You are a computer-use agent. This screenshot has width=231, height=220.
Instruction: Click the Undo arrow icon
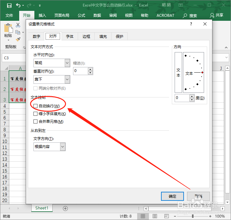point(18,6)
